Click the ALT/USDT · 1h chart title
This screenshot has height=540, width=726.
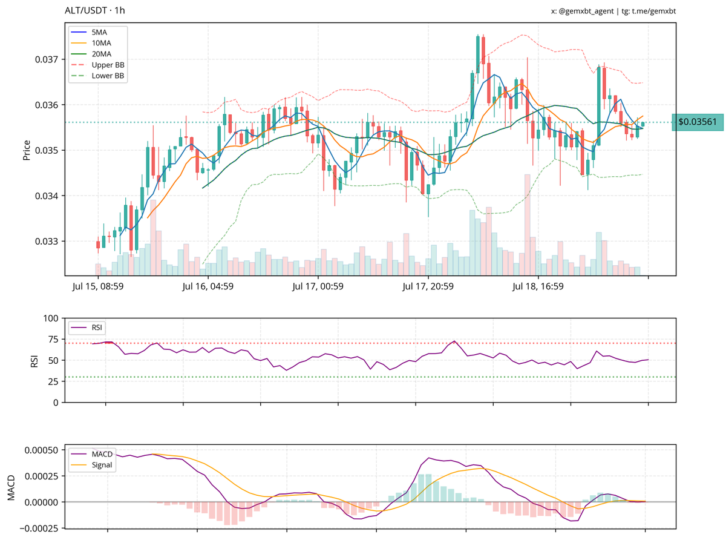pos(95,10)
